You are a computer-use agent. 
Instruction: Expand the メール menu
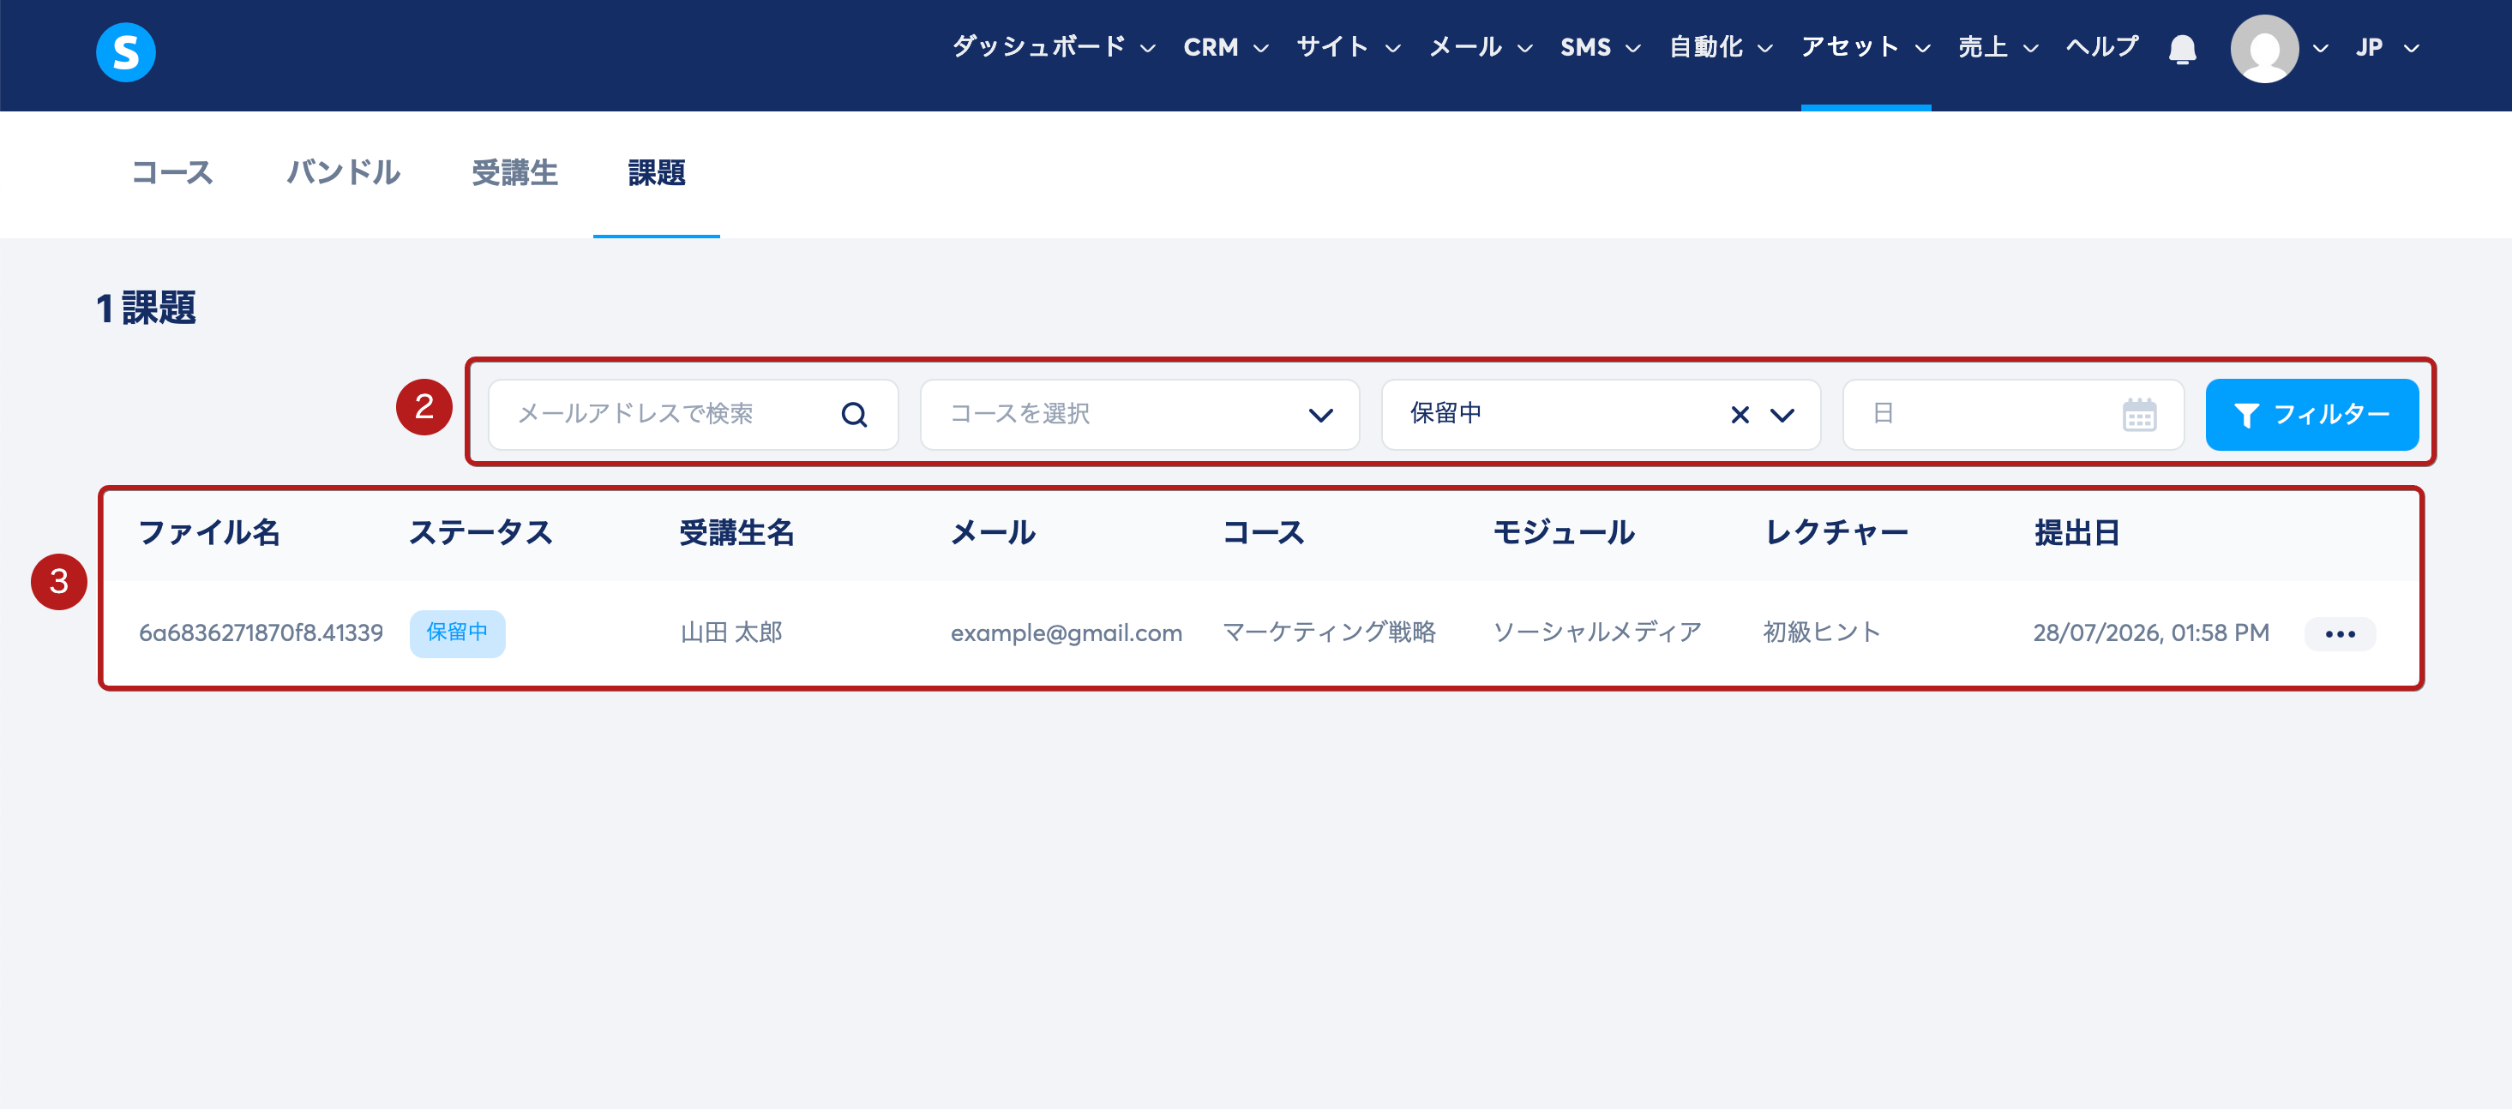click(1481, 47)
